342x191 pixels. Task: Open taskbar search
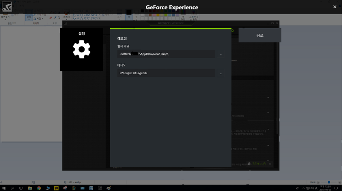12,188
